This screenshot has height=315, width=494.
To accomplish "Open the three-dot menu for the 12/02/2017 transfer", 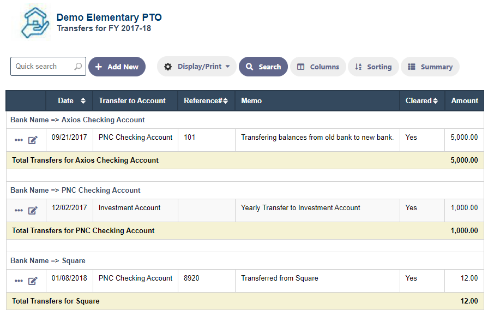I will tap(19, 211).
